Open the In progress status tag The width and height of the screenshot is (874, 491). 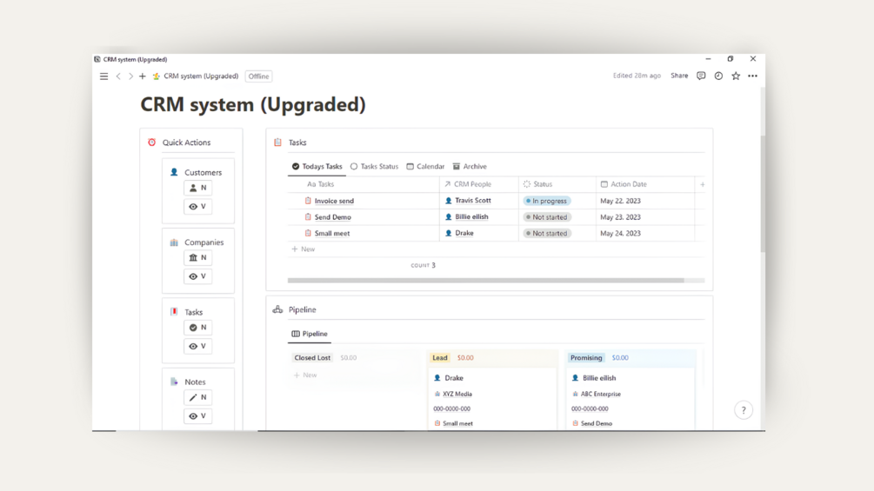coord(547,201)
